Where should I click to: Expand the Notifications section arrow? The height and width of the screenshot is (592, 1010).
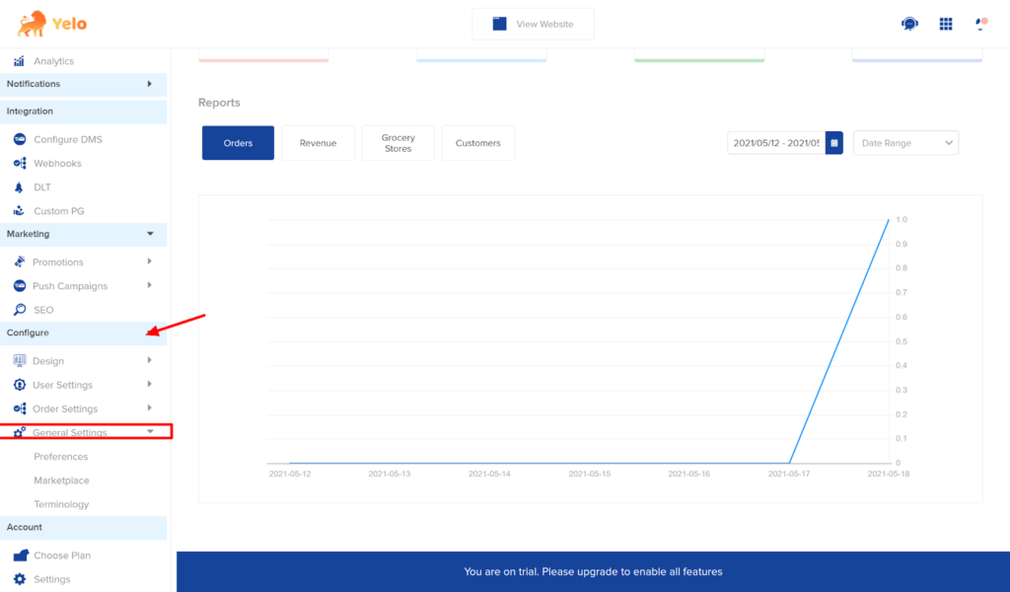click(150, 84)
